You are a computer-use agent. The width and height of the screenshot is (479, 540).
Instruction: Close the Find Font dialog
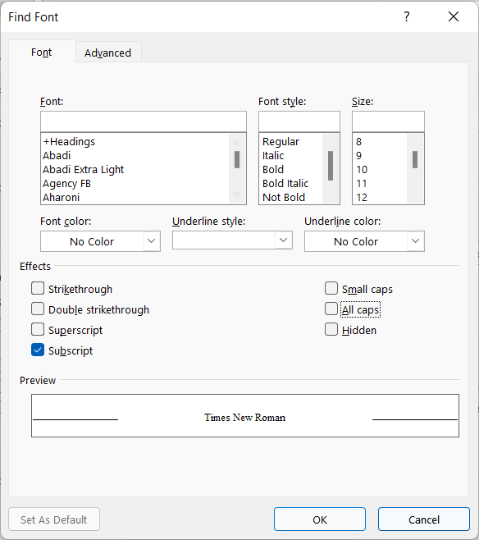coord(454,16)
